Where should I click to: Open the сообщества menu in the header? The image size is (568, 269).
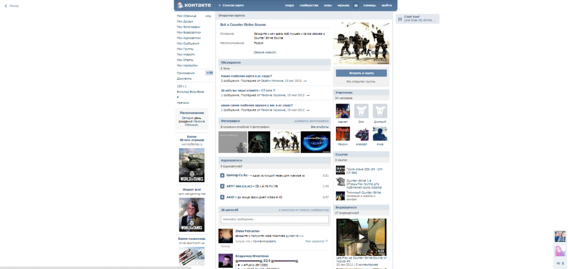pos(308,5)
